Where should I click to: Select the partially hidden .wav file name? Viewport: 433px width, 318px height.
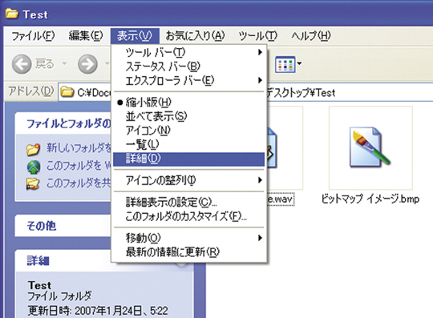pos(281,199)
